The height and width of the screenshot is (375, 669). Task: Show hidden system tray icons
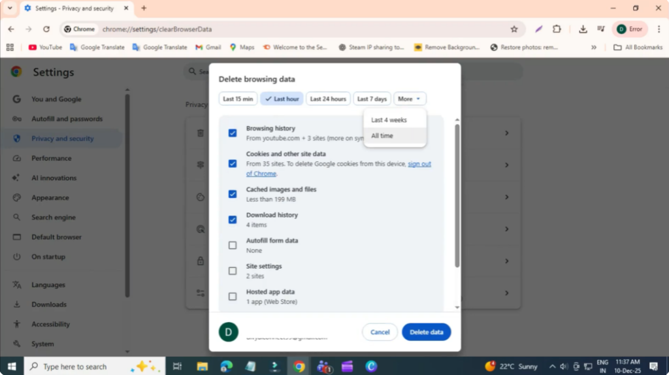[x=552, y=367]
